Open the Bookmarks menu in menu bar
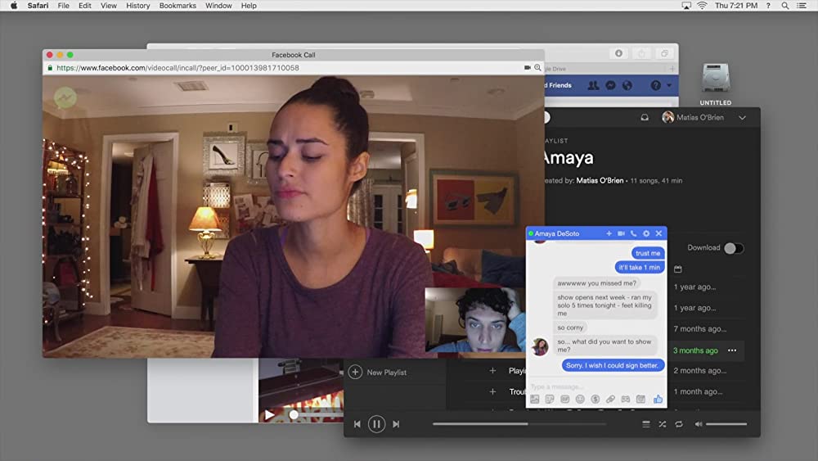 pos(178,6)
